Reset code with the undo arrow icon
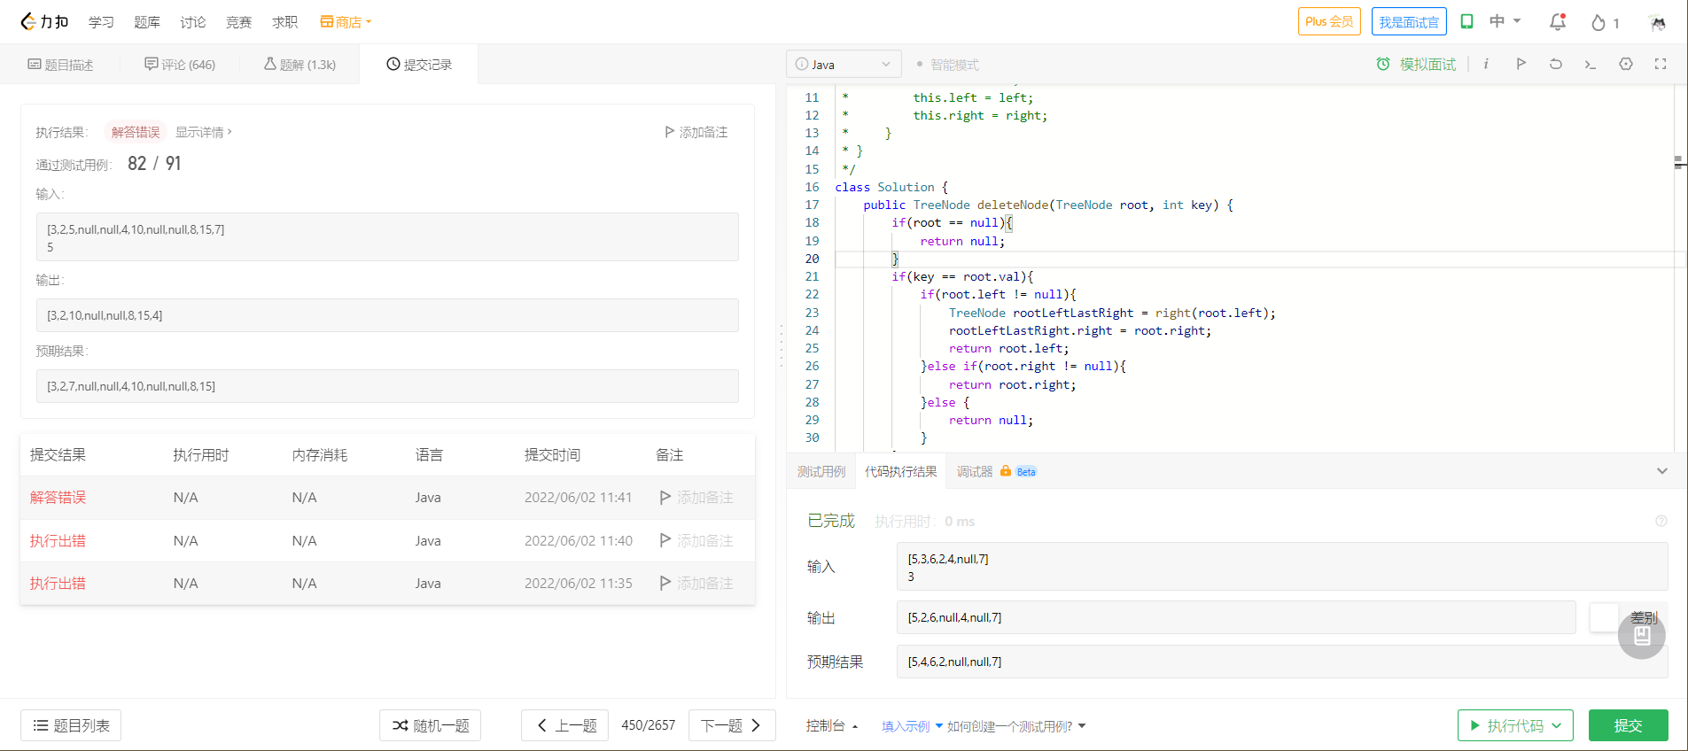This screenshot has width=1688, height=751. coord(1555,64)
